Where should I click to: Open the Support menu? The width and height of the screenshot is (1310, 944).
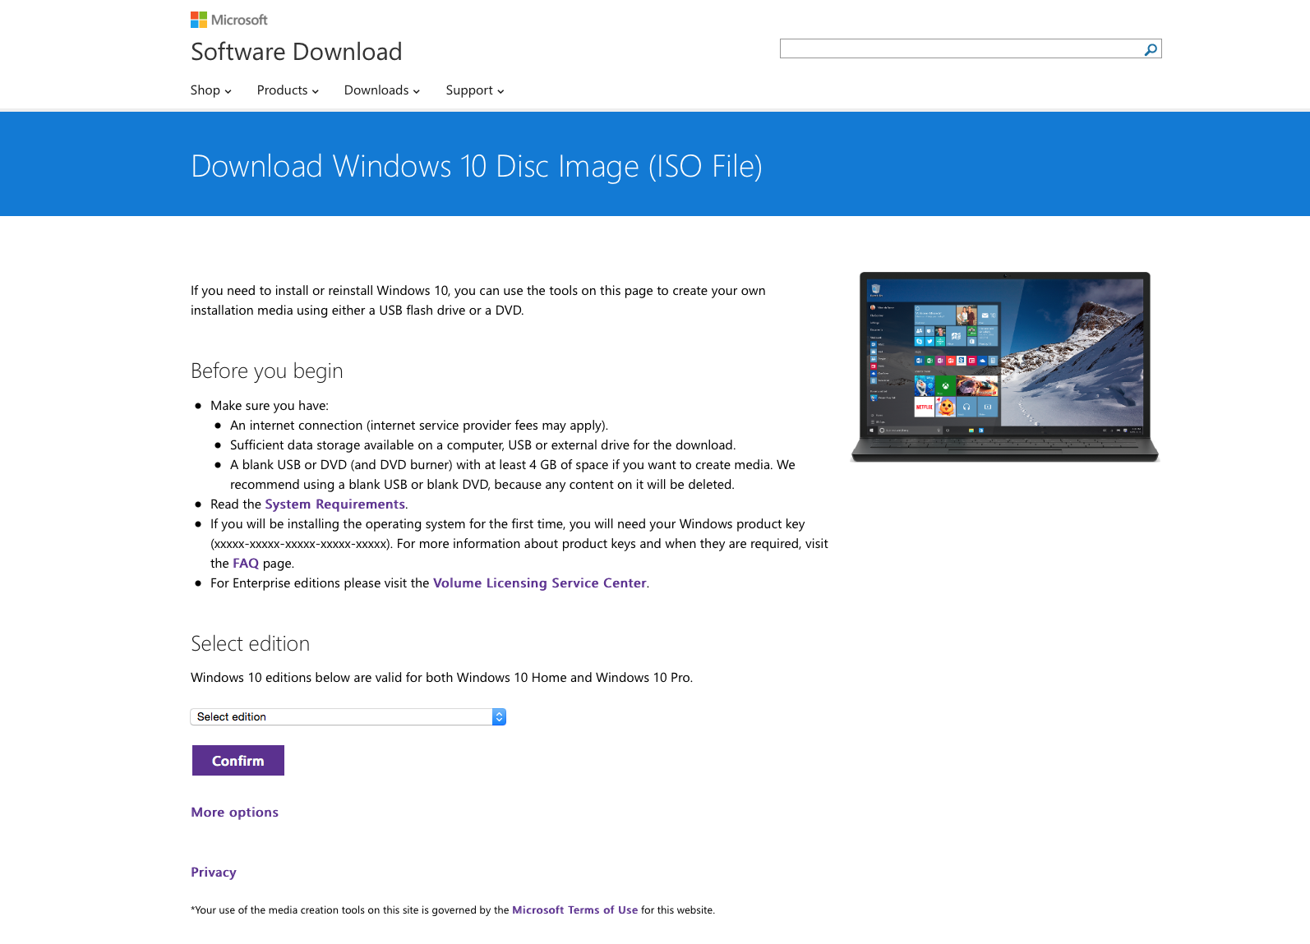475,90
